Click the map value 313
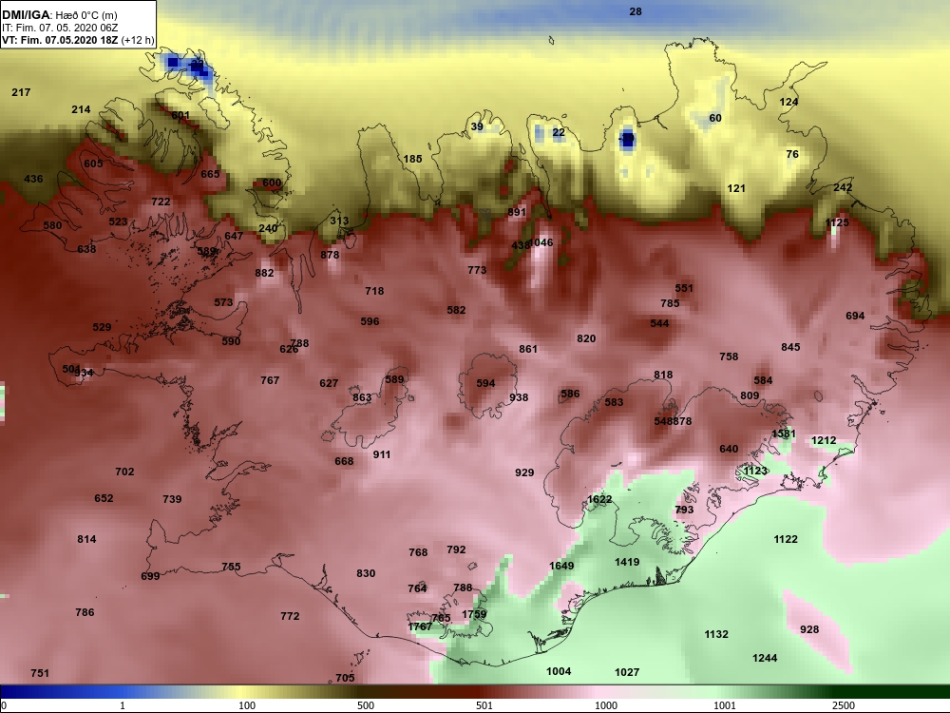 (x=339, y=221)
